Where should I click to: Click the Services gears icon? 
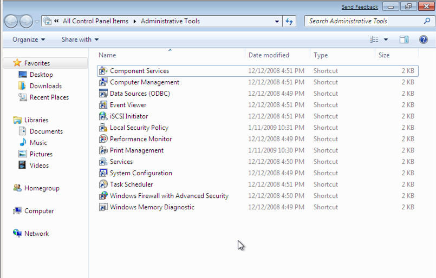[x=103, y=162]
